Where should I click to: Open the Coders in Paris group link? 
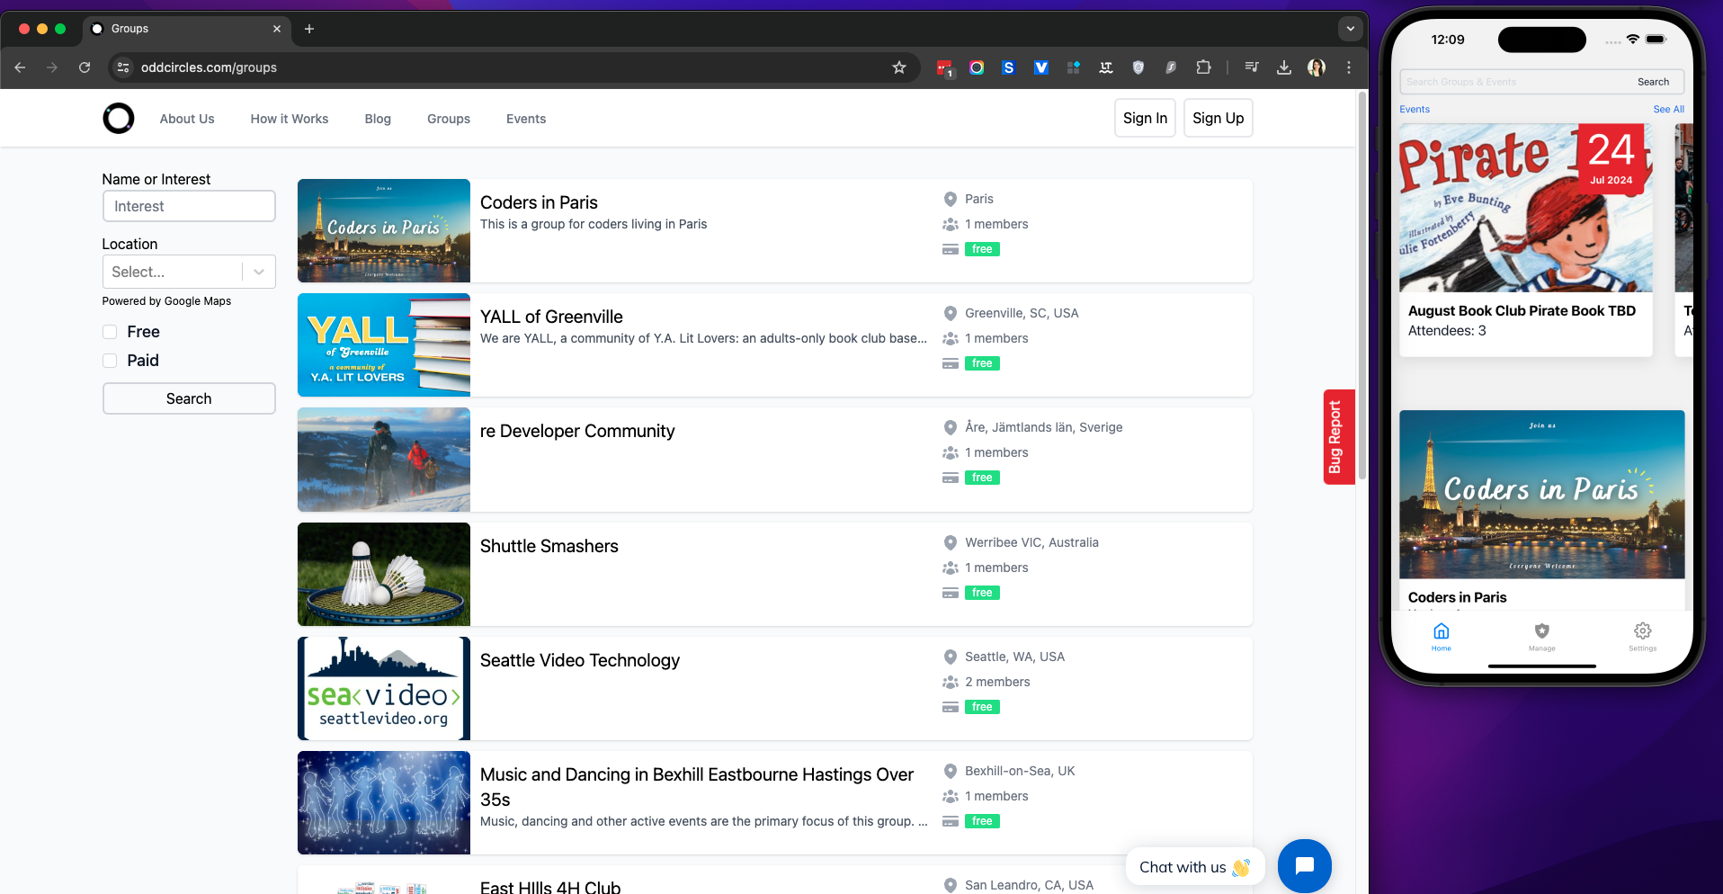point(539,202)
